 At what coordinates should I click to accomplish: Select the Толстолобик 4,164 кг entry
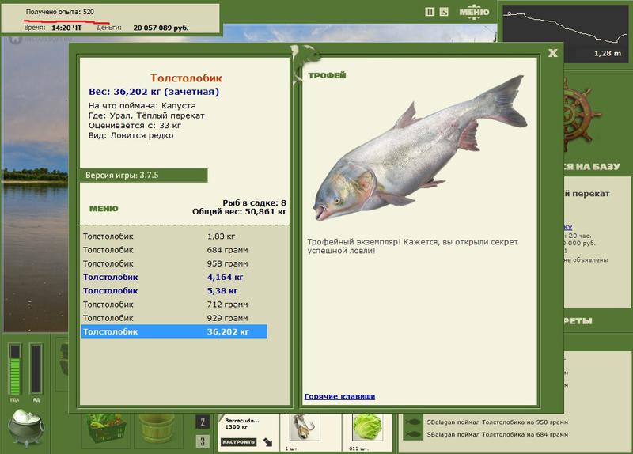click(174, 278)
